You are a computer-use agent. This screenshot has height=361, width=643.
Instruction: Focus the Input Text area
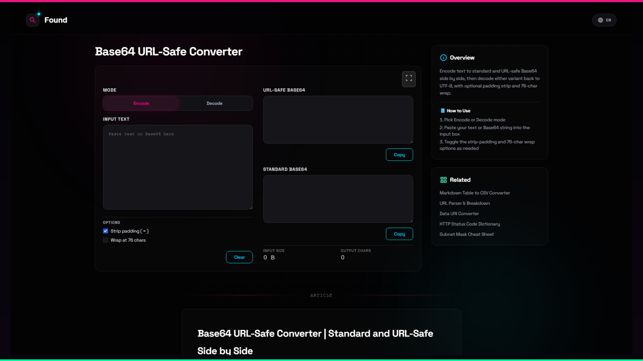[x=178, y=167]
